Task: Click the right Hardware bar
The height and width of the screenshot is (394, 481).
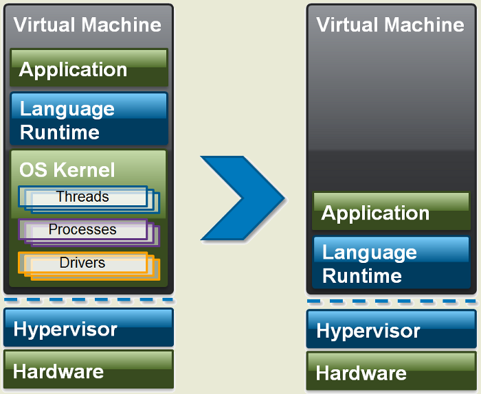Action: click(391, 371)
